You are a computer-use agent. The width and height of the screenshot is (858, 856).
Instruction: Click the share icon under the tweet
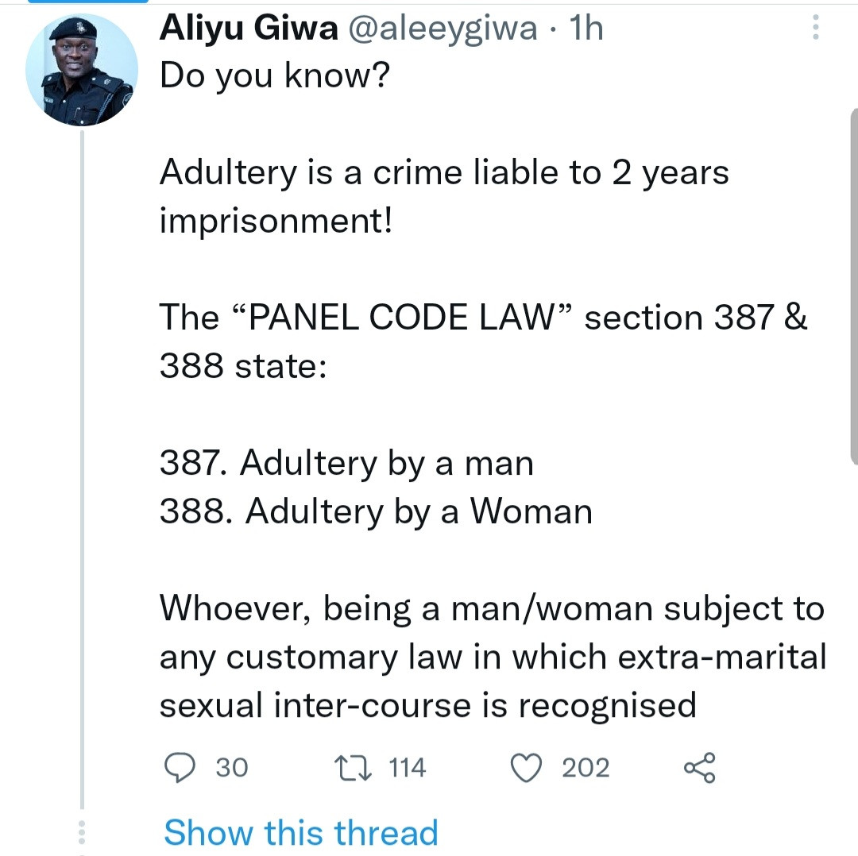pyautogui.click(x=699, y=768)
